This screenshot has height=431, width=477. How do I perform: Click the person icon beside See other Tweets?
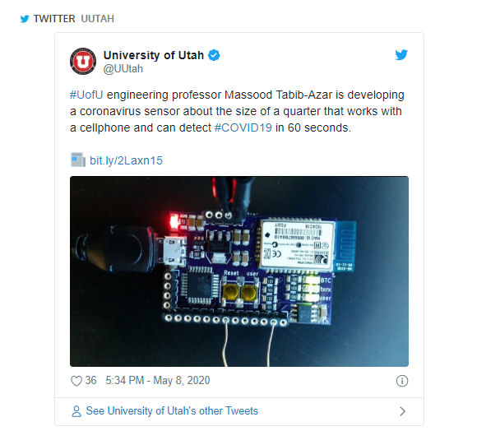[76, 411]
